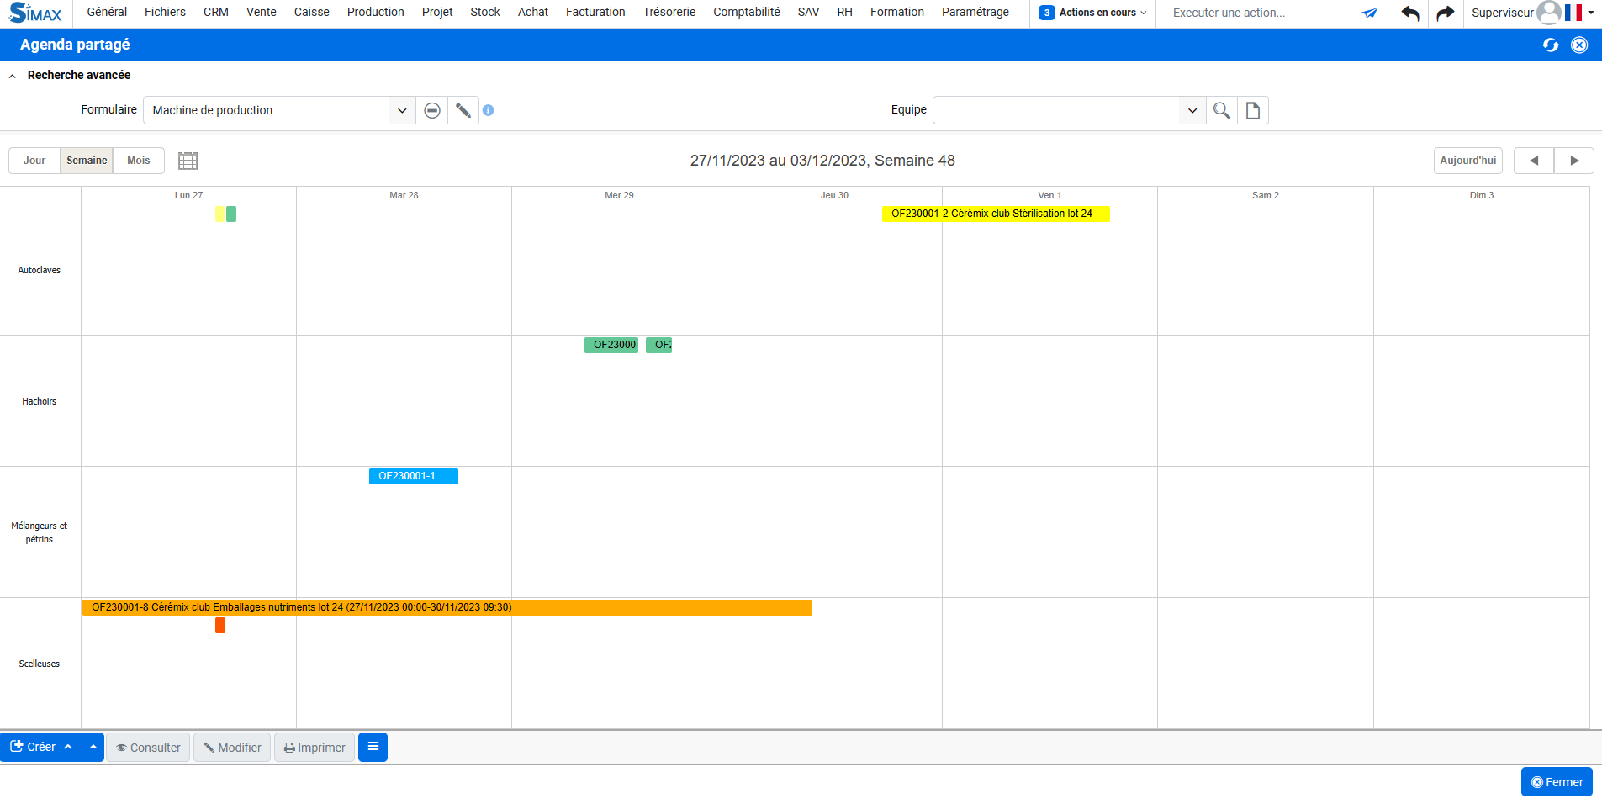Click the new document icon beside Equipe
The image size is (1602, 804).
click(1252, 110)
